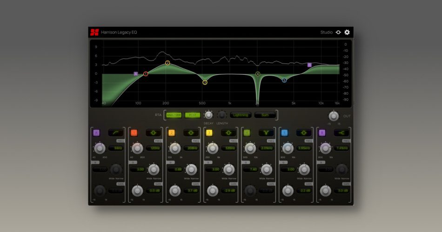The image size is (442, 232).
Task: Select node A on the EQ graph
Action: click(136, 74)
